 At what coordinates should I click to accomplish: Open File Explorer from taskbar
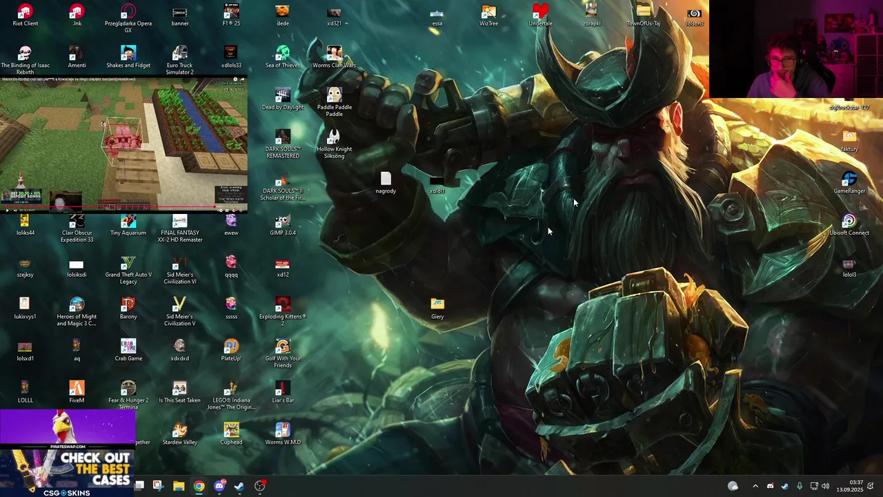[179, 486]
